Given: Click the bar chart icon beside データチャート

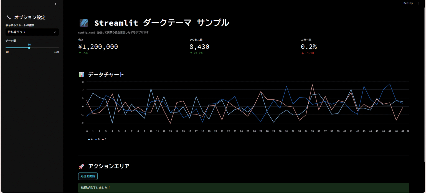Looking at the screenshot, I should [x=82, y=75].
